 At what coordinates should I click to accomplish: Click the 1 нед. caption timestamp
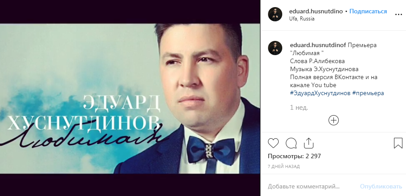click(x=299, y=108)
